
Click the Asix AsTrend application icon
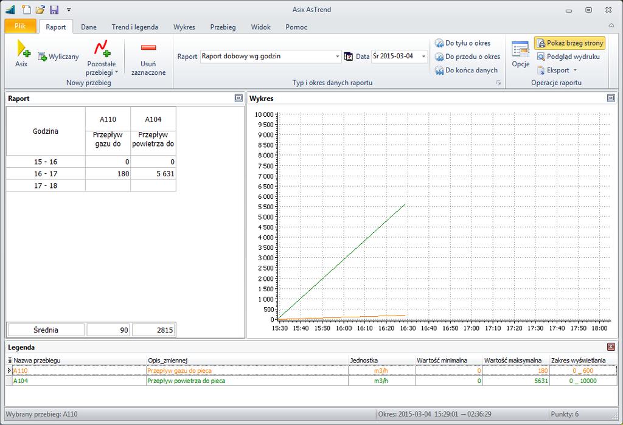tap(10, 10)
